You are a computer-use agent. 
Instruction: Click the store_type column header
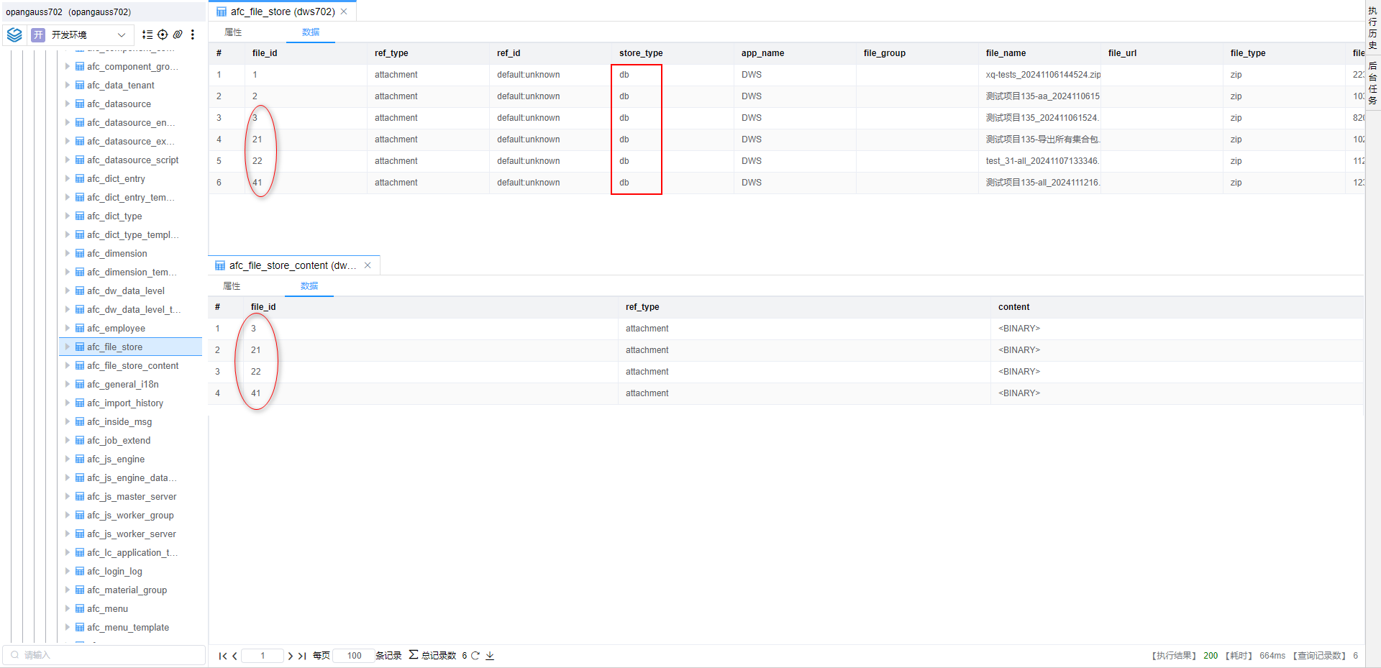[x=641, y=53]
